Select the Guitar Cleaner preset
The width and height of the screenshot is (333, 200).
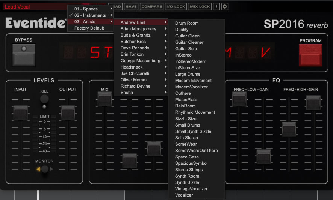coord(197,42)
